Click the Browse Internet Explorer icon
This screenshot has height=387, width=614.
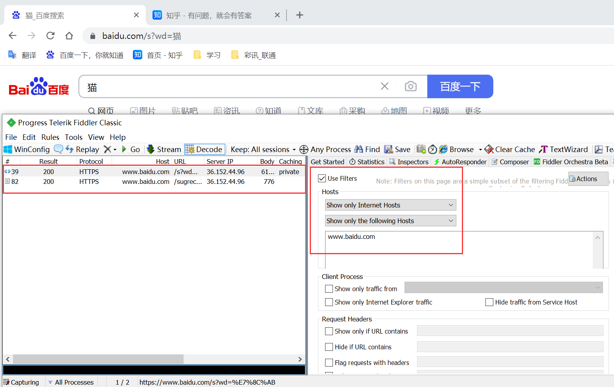point(443,149)
